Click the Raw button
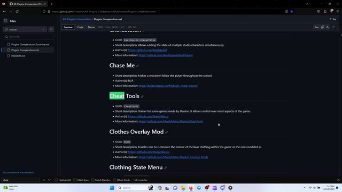The image size is (342, 192). (x=316, y=27)
